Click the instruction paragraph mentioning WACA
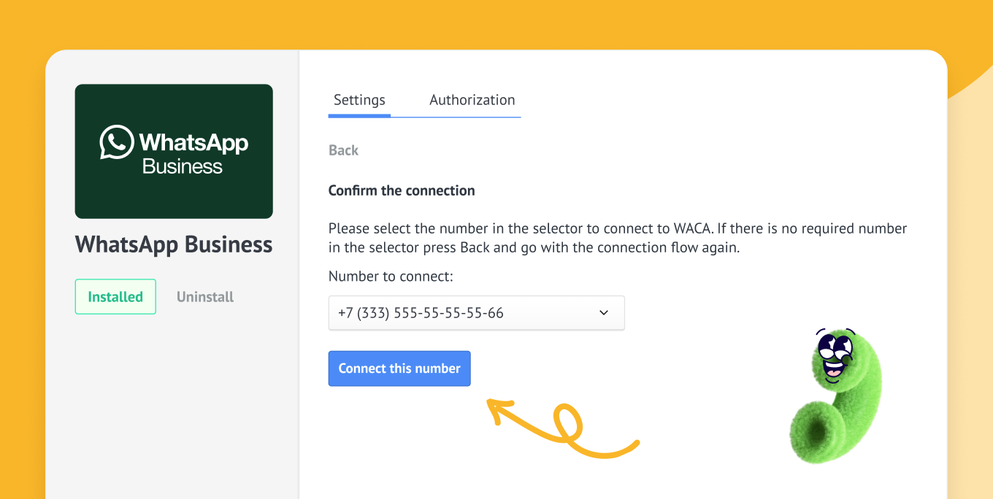The height and width of the screenshot is (499, 993). coord(617,238)
